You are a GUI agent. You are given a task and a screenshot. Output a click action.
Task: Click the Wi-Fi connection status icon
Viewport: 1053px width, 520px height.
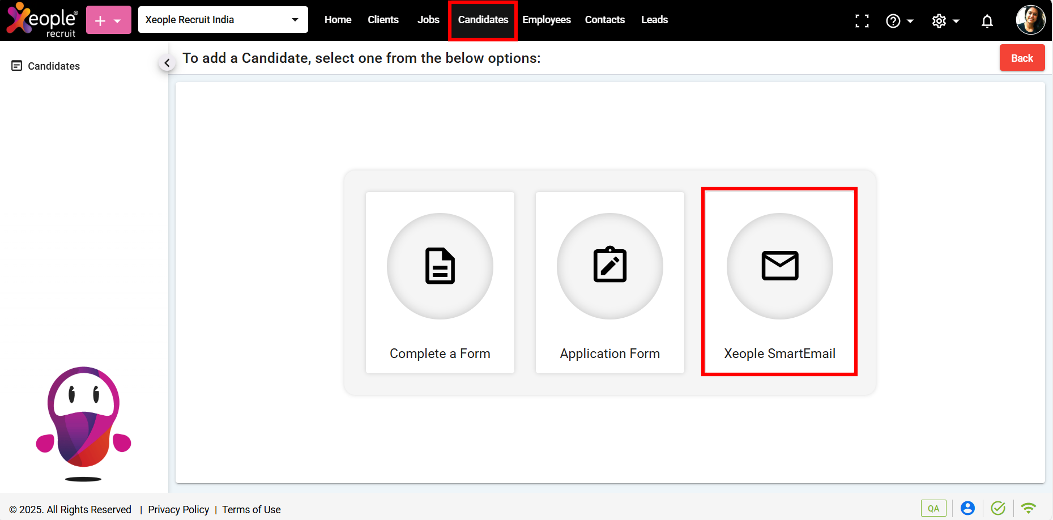pos(1028,508)
